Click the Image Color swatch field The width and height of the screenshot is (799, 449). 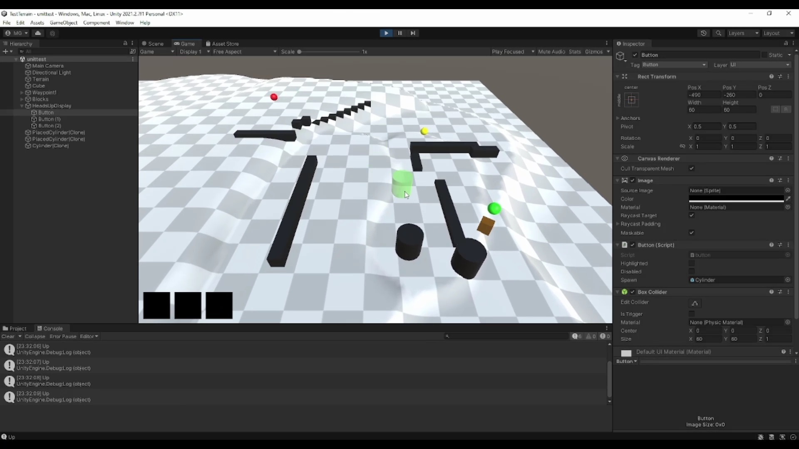pyautogui.click(x=736, y=199)
